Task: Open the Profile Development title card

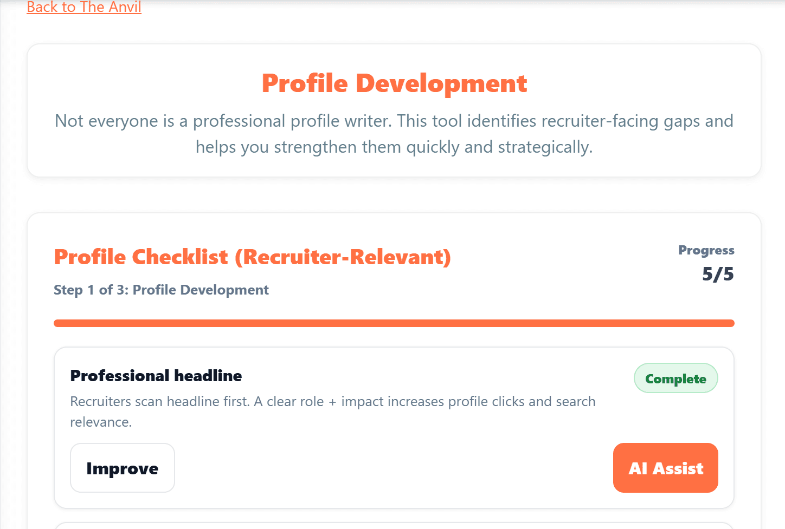Action: [394, 83]
